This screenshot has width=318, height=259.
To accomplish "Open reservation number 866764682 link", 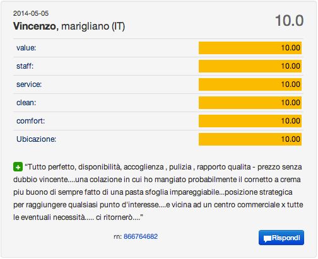I will 141,236.
